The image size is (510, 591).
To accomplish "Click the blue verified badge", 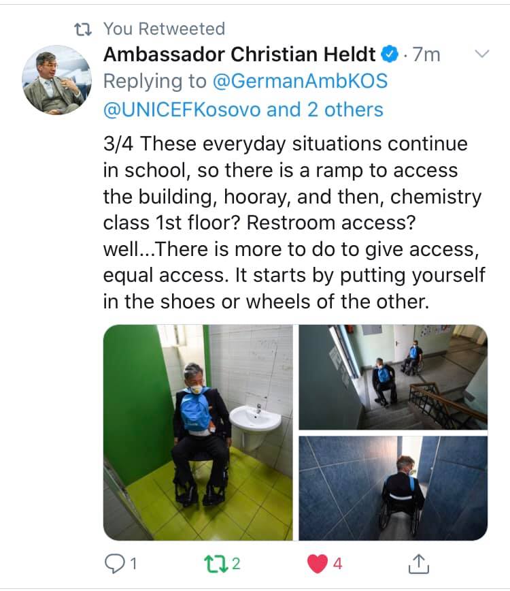I will pyautogui.click(x=390, y=54).
